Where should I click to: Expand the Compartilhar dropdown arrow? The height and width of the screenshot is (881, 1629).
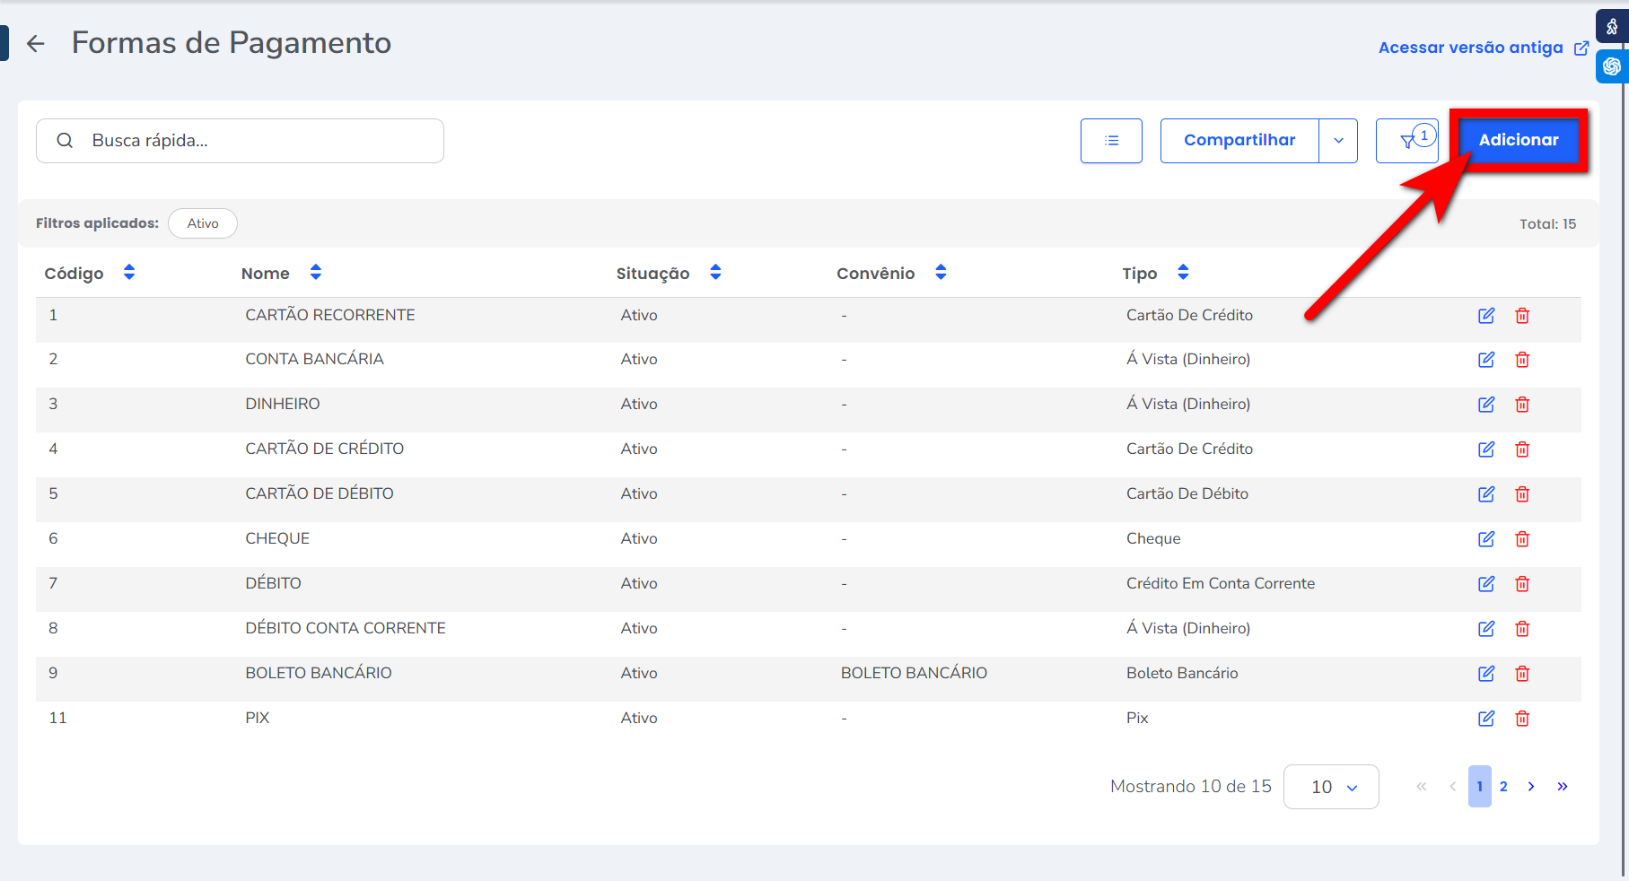pyautogui.click(x=1338, y=141)
